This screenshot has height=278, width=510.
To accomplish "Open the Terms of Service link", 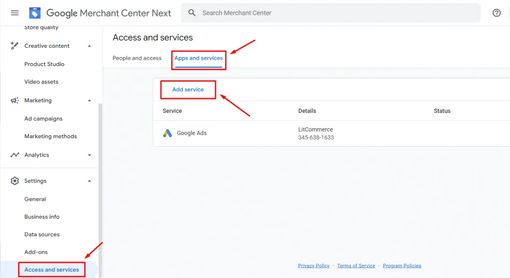I will tap(356, 266).
